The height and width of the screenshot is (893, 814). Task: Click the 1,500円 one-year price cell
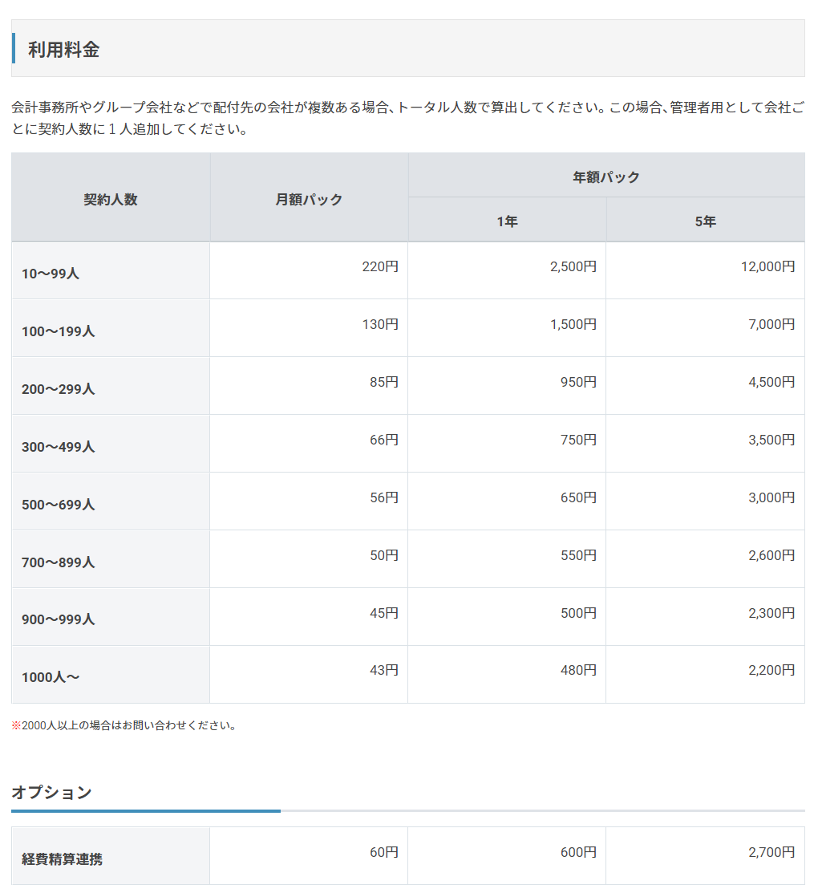(573, 325)
